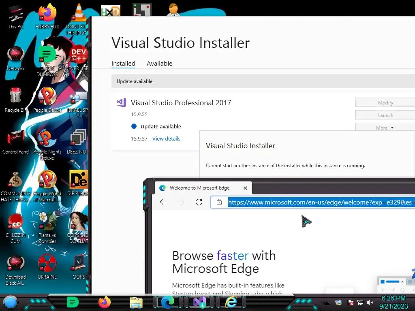The height and width of the screenshot is (311, 415).
Task: Select the Download Black Ali... desktop icon
Action: [x=16, y=270]
